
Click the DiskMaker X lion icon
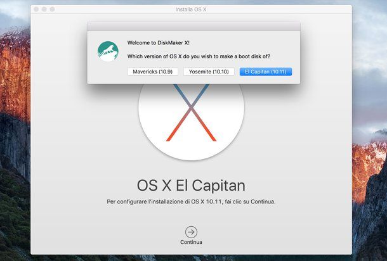click(108, 51)
